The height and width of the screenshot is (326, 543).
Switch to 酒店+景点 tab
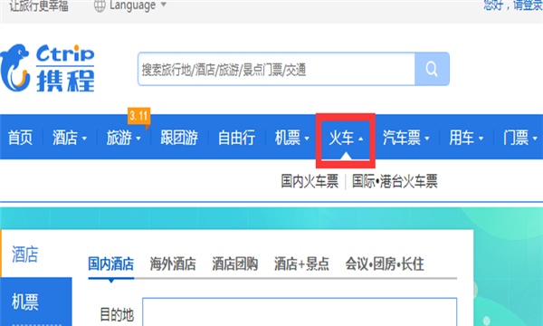[x=301, y=264]
